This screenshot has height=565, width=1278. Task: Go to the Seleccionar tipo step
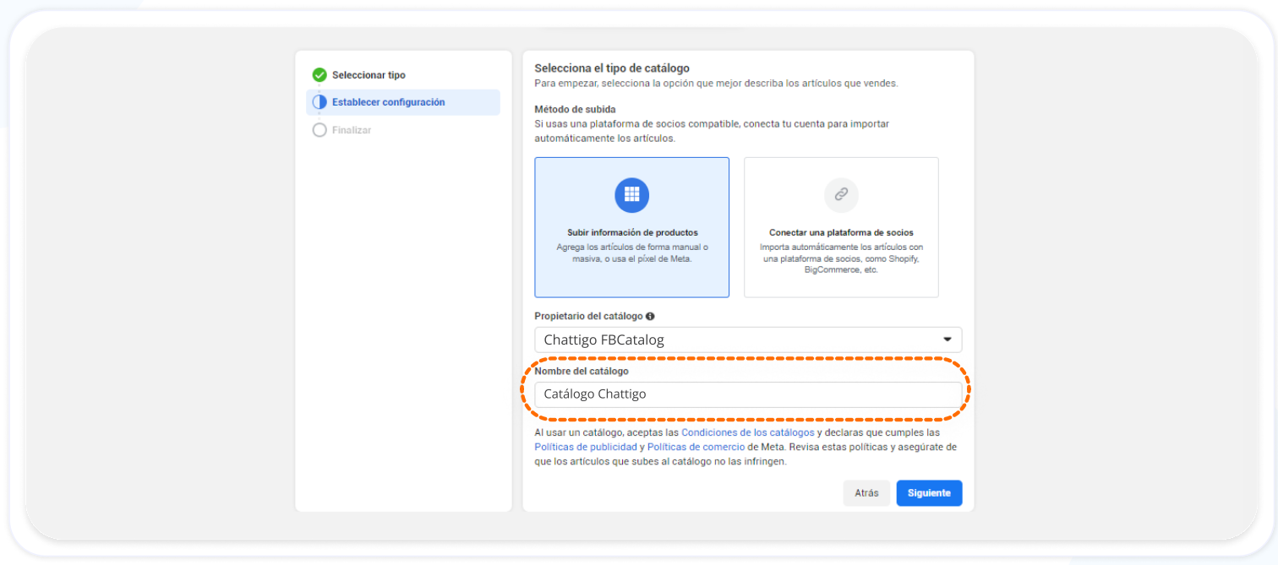point(369,75)
